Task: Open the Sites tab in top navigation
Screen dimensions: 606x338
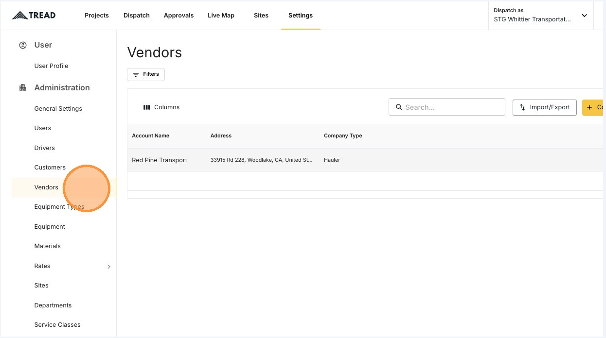Action: click(261, 16)
